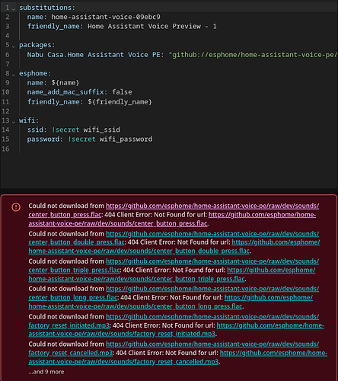The image size is (338, 381).
Task: Open link after 'Could not download from' for center_button_long_press.flac
Action: pyautogui.click(x=174, y=293)
